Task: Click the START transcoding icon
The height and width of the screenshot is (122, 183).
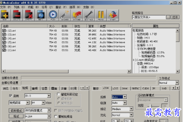Action: (113, 15)
